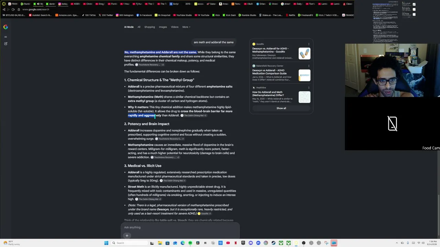Open the taskbar clock showing 7:36 PM
Image resolution: width=440 pixels, height=247 pixels.
(432, 243)
